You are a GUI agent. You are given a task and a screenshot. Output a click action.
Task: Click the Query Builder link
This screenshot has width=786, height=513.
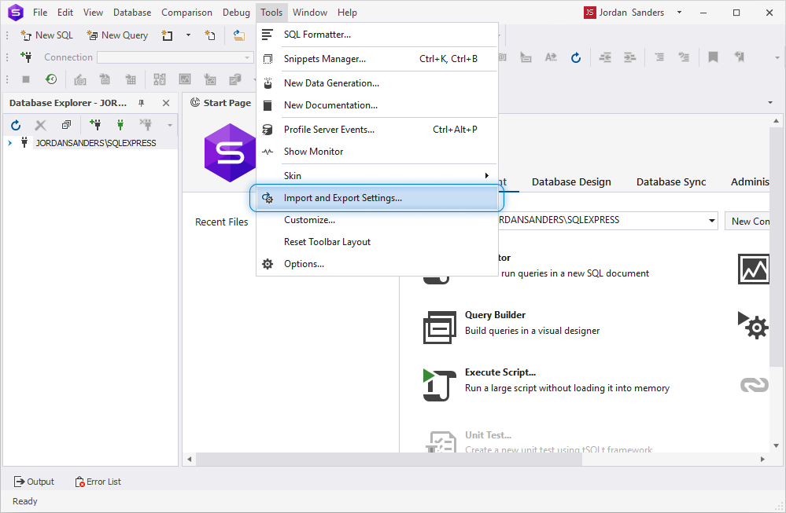[495, 315]
